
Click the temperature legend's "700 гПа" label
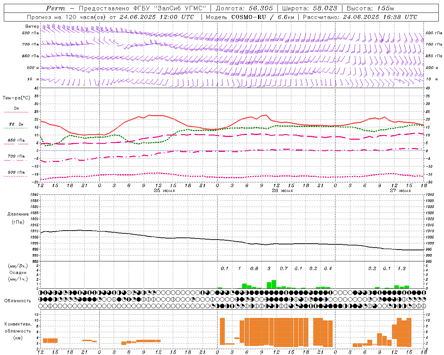click(16, 156)
